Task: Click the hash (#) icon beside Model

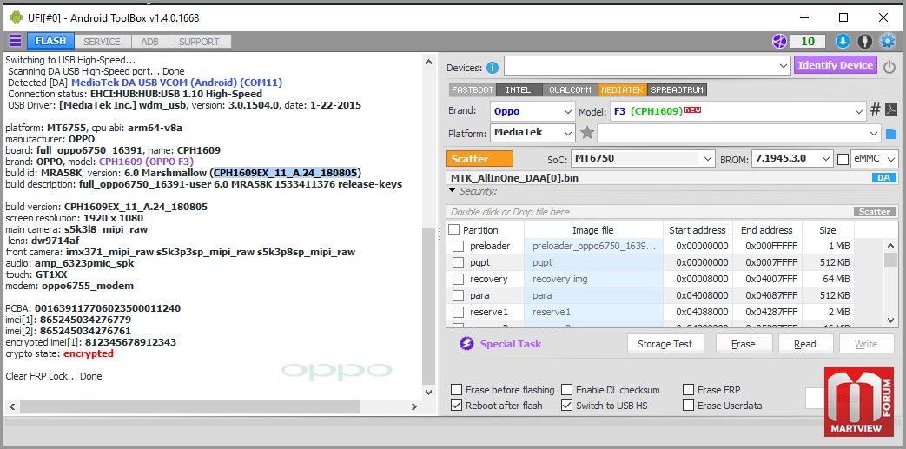Action: (x=876, y=110)
